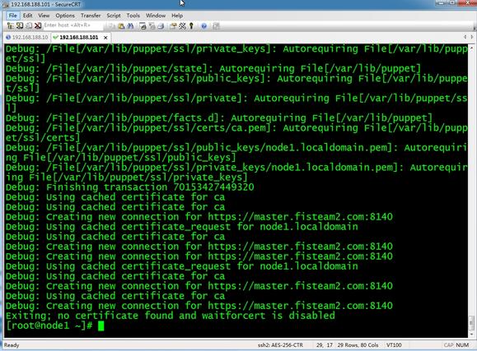Open the File menu

(x=13, y=16)
